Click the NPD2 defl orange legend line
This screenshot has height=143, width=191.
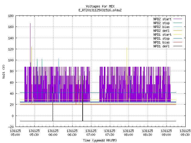point(178,30)
